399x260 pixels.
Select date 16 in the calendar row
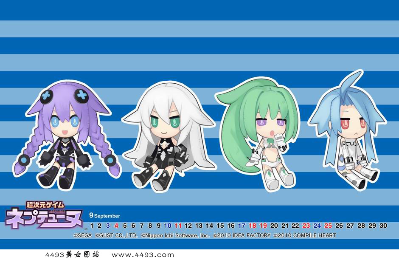coord(231,226)
